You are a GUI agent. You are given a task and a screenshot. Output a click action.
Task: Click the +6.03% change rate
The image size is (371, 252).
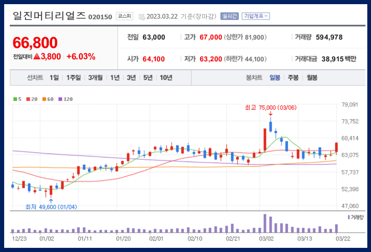[81, 56]
